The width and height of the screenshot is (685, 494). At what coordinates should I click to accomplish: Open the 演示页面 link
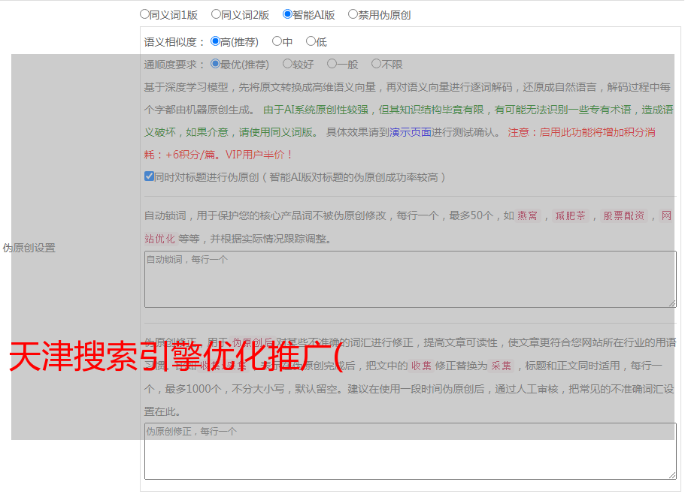point(410,132)
